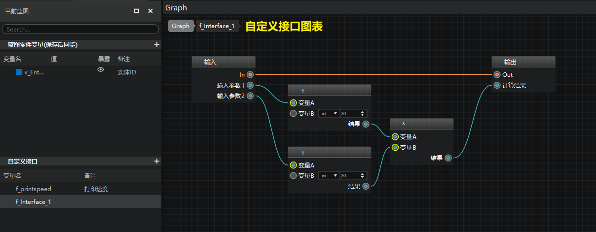Adjust the value stepper on upper + node

click(x=363, y=113)
